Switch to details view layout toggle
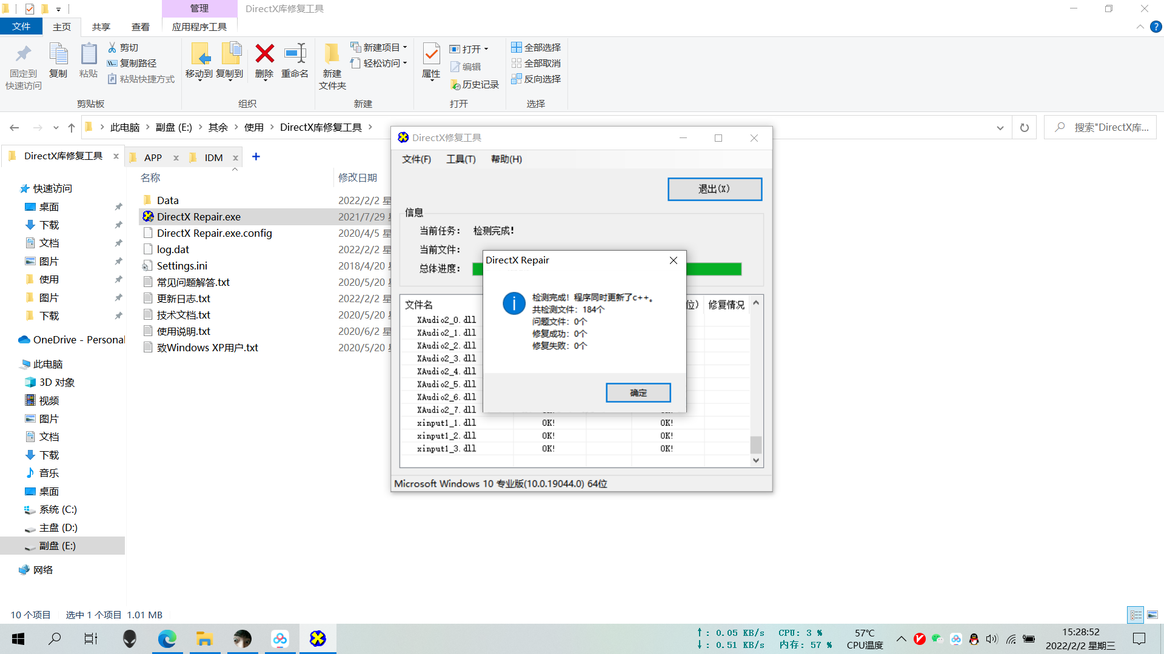Viewport: 1164px width, 654px height. pos(1136,615)
